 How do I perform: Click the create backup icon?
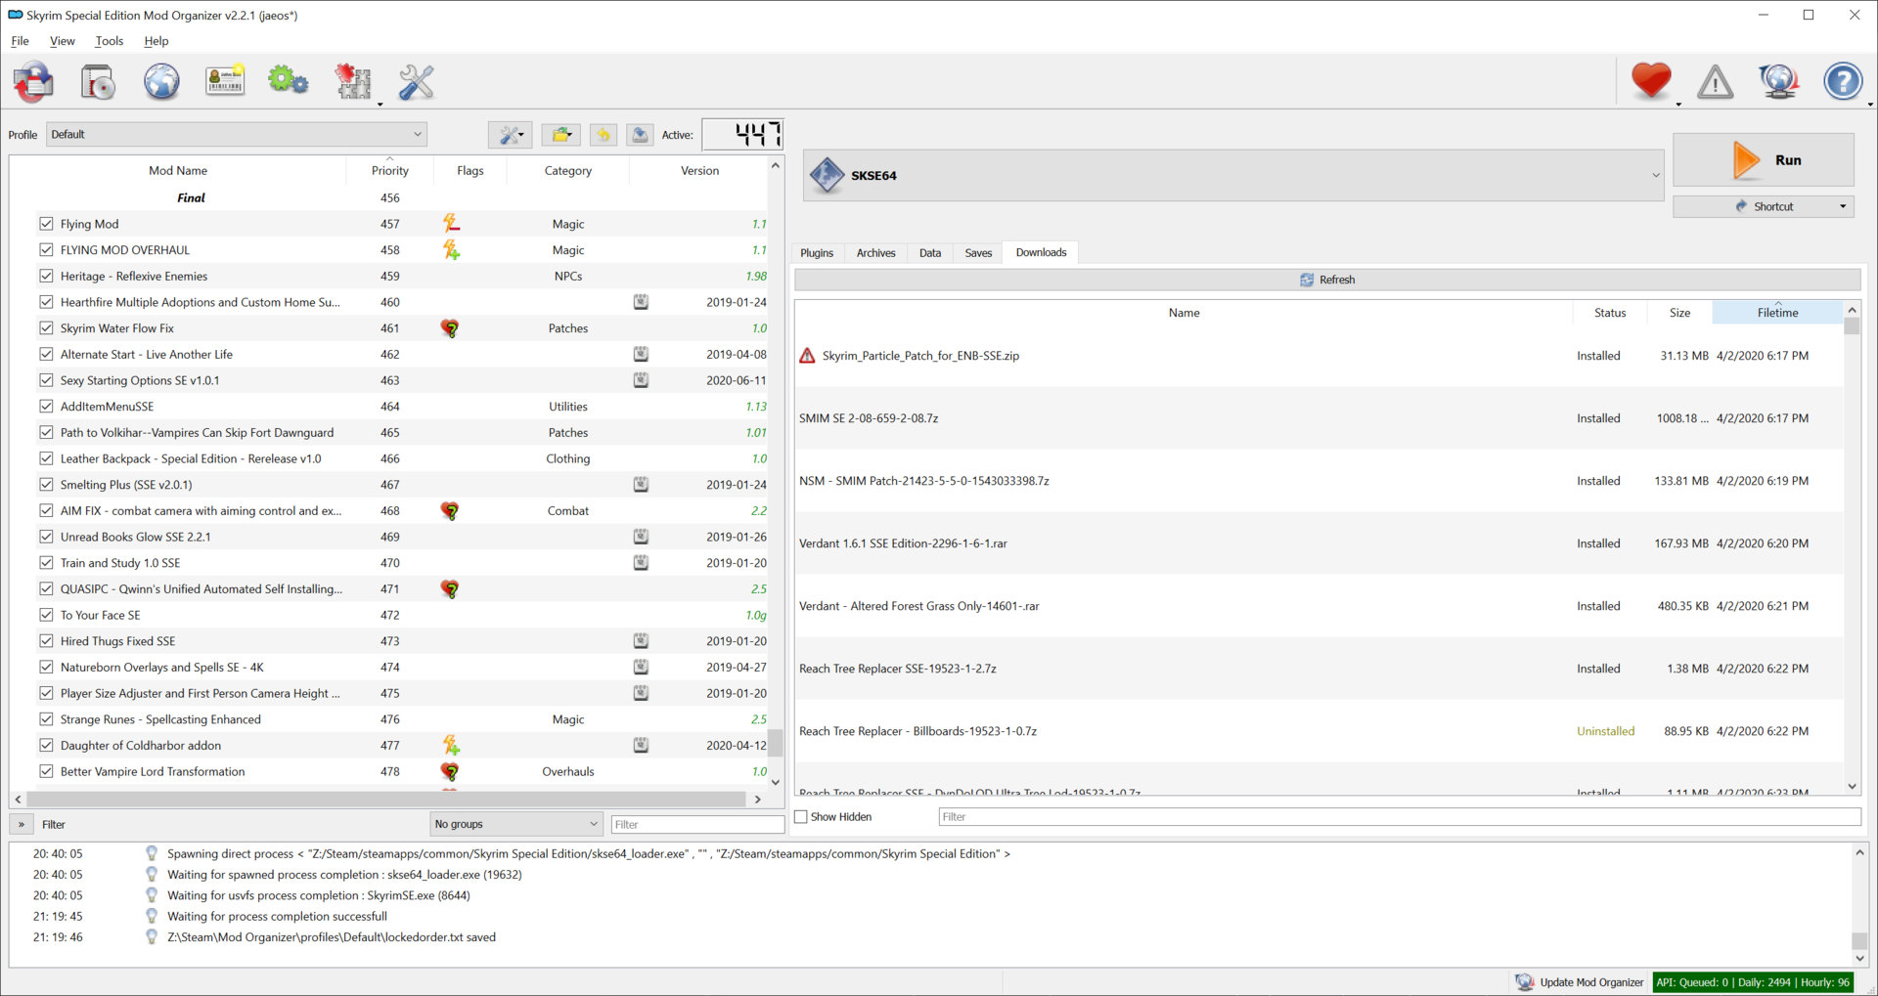pyautogui.click(x=640, y=135)
